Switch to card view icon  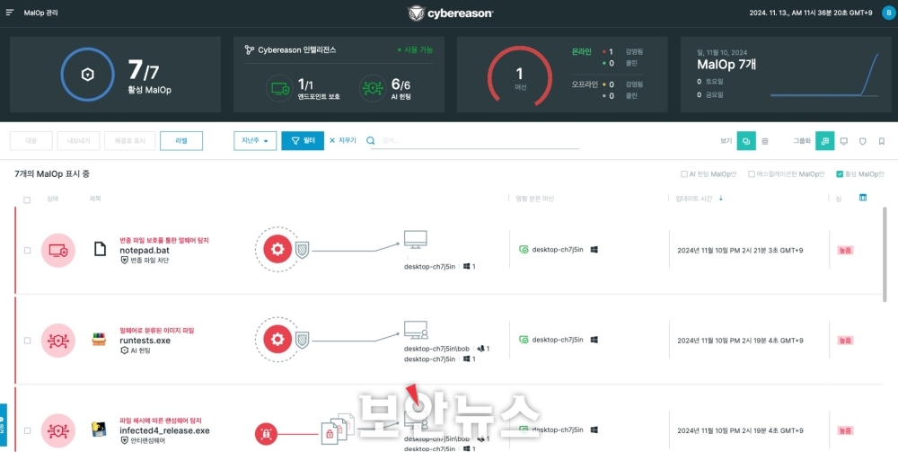coord(746,141)
